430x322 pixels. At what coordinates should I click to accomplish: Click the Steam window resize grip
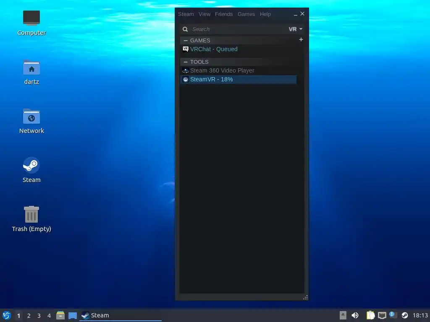(305, 297)
